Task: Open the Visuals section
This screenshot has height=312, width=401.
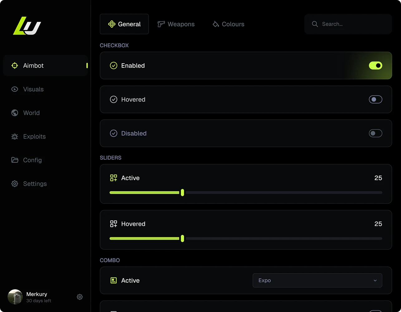Action: pos(46,89)
